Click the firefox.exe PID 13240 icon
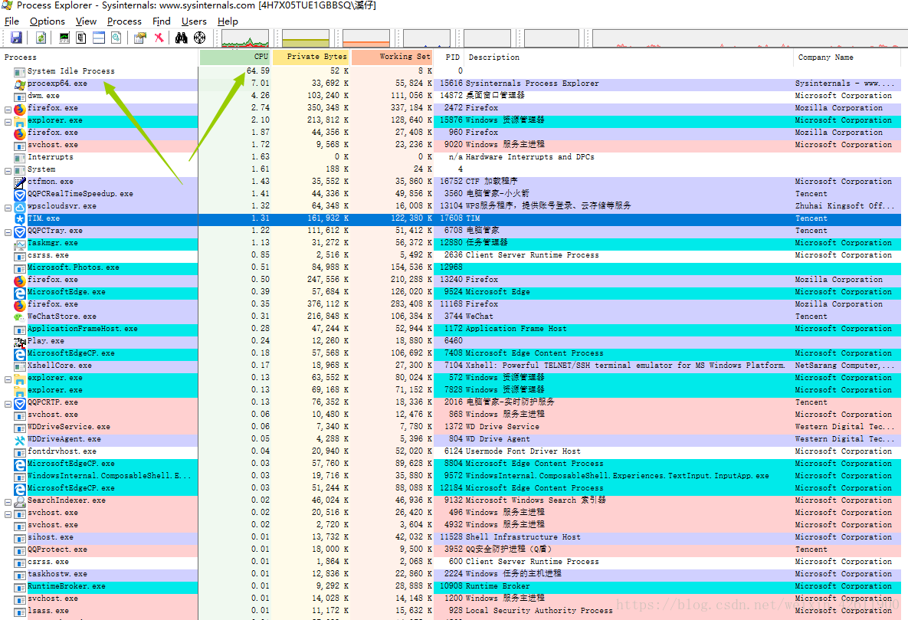Viewport: 908px width, 620px height. point(20,280)
